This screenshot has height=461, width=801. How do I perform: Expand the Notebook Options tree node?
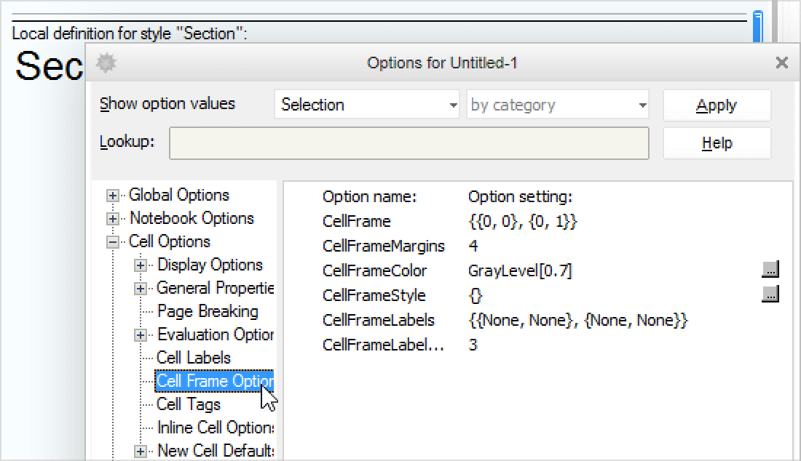pos(113,219)
